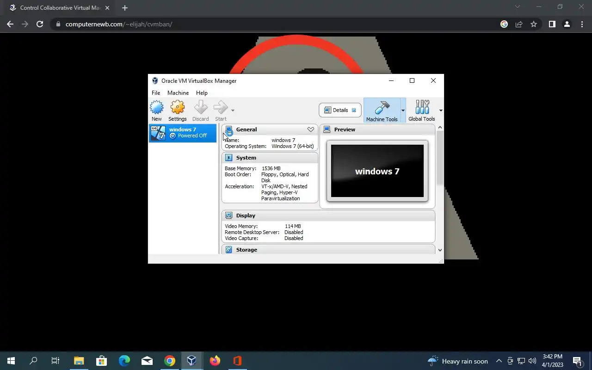The width and height of the screenshot is (592, 370).
Task: Close the Details pane with X icon
Action: tap(354, 110)
